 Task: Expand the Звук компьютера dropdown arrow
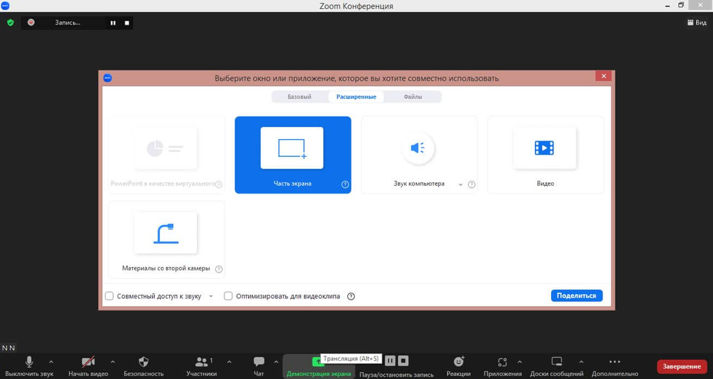click(460, 185)
